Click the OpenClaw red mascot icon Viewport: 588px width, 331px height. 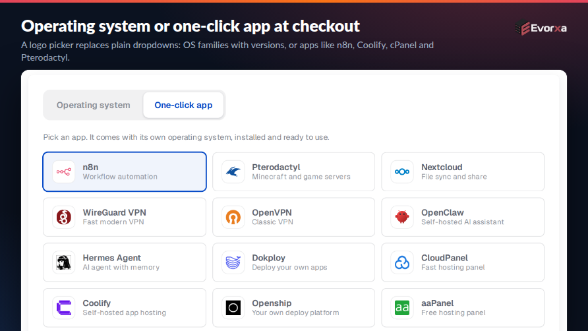click(402, 217)
